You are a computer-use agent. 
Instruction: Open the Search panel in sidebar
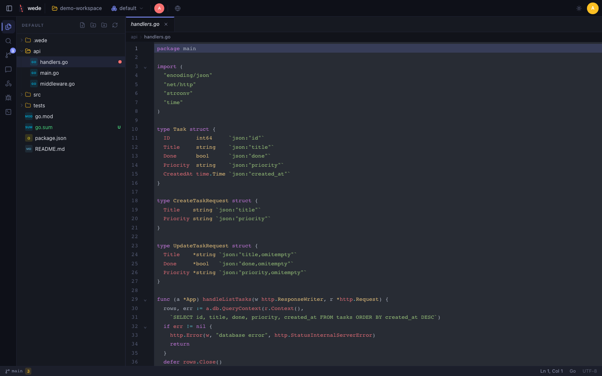click(x=8, y=41)
